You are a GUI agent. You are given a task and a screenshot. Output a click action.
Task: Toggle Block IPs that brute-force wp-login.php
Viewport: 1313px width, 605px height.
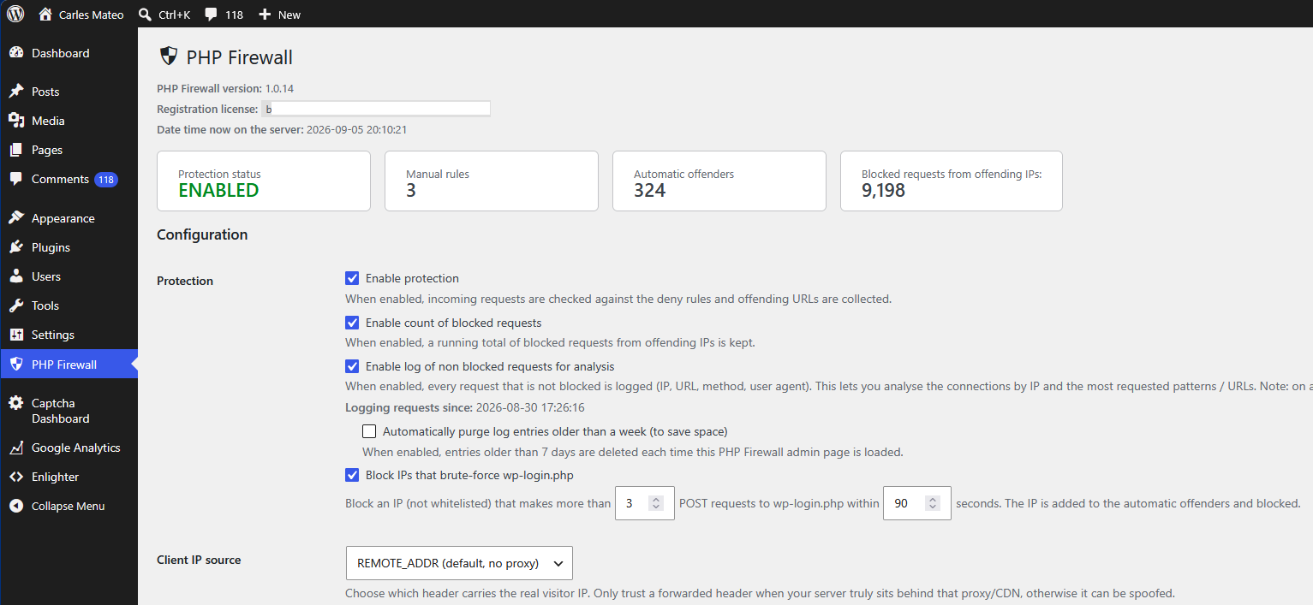352,475
